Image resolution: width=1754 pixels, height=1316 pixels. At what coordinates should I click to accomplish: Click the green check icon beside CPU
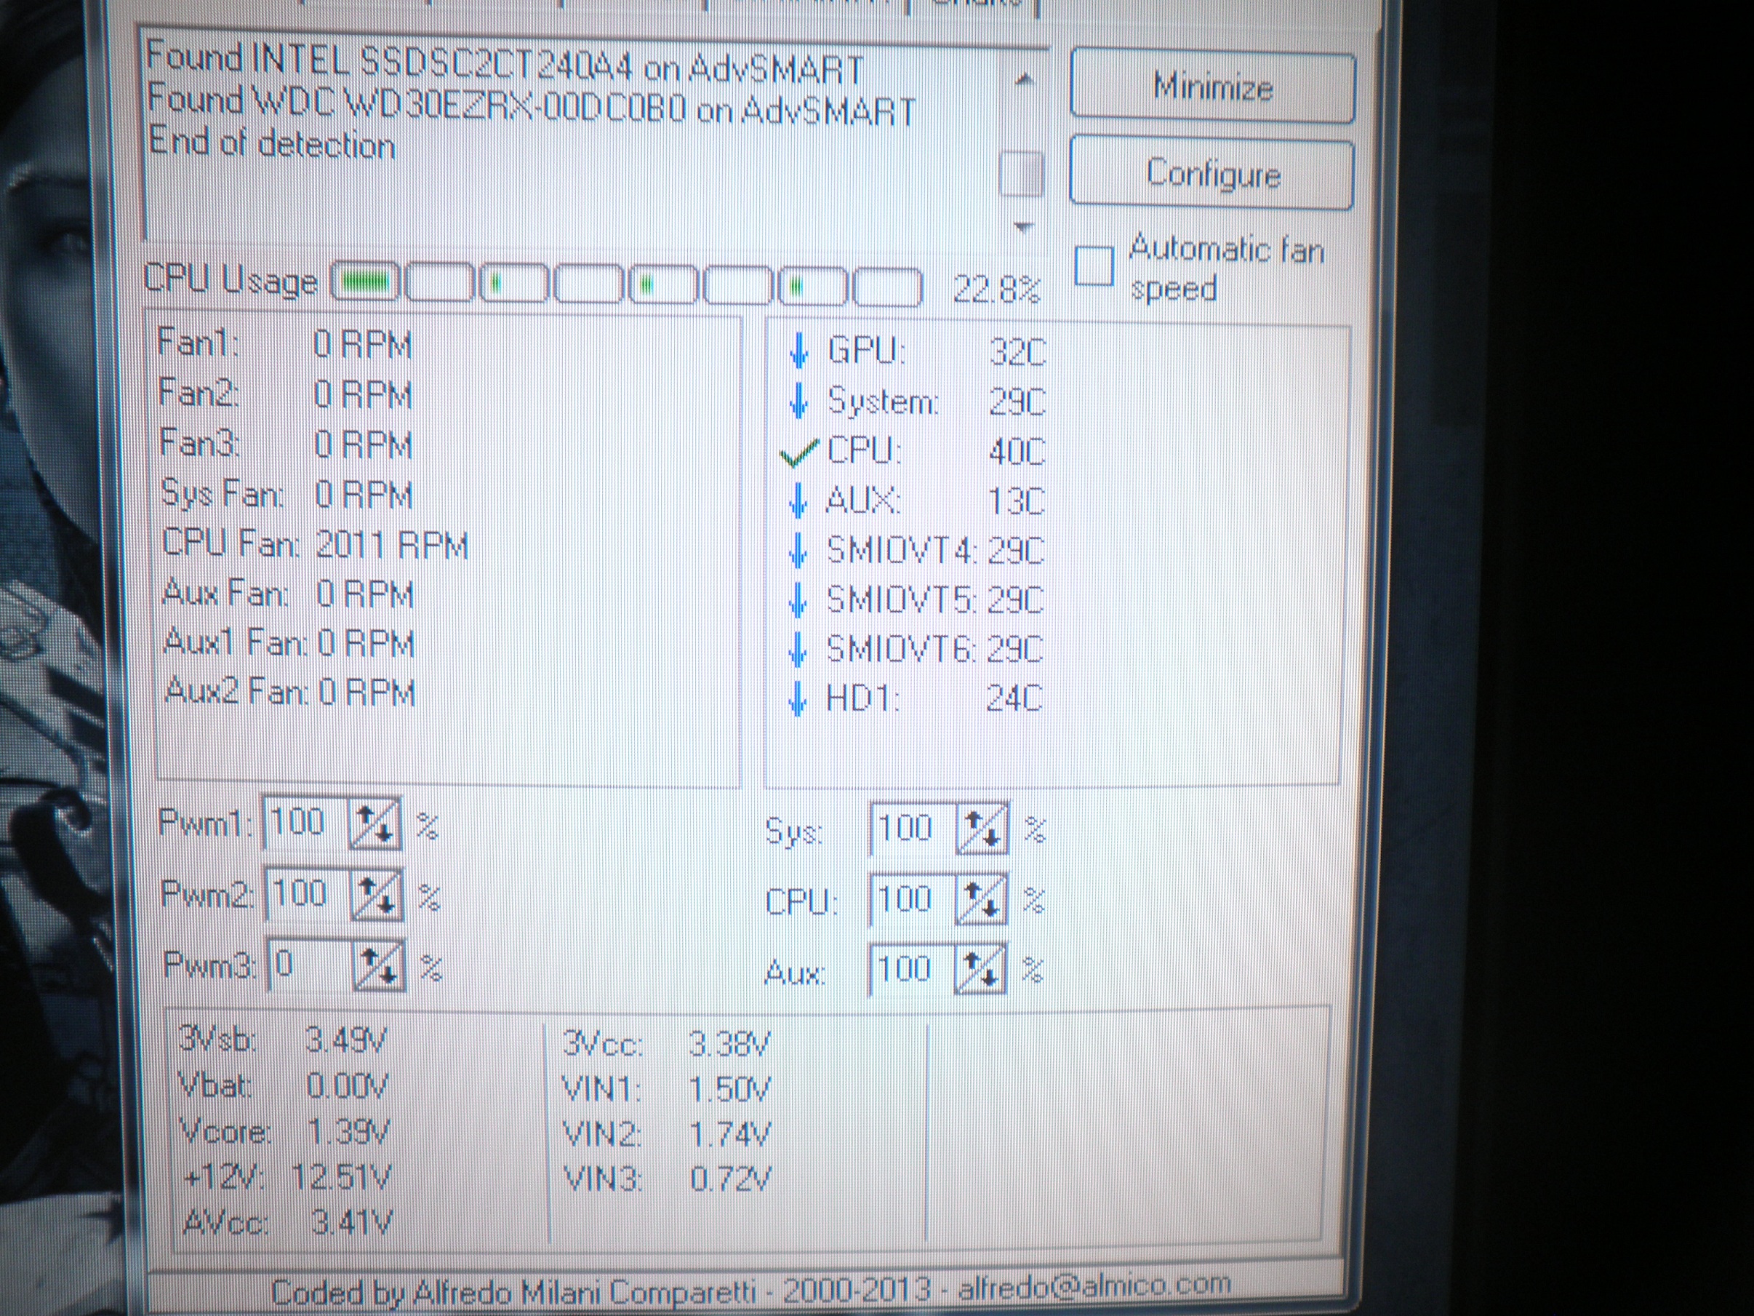(798, 453)
